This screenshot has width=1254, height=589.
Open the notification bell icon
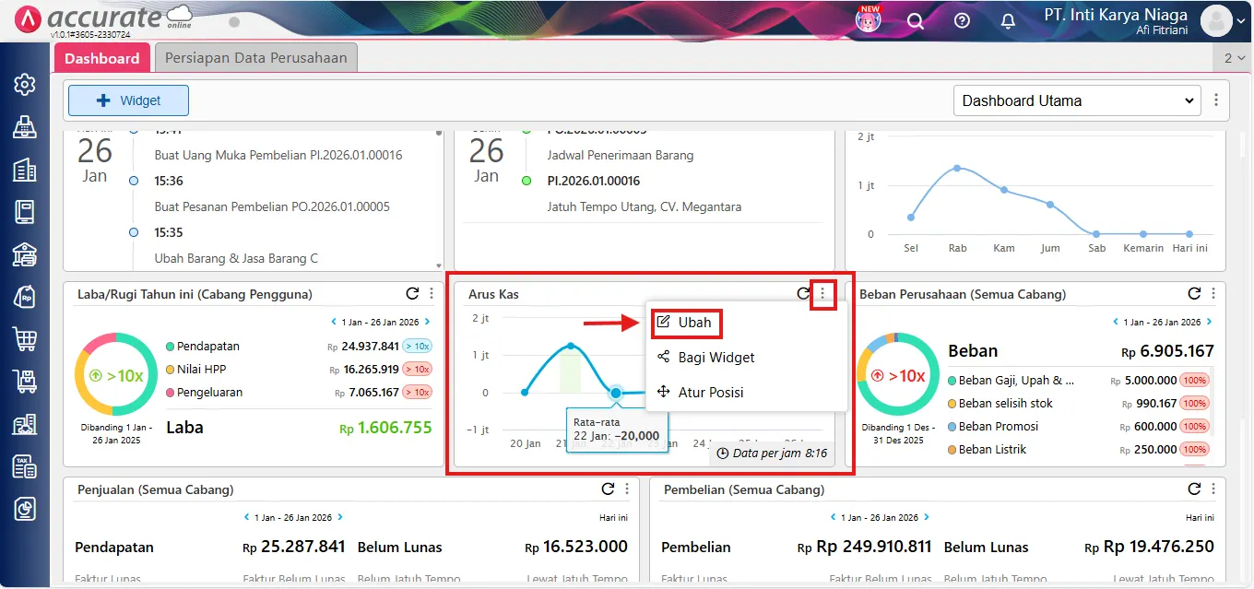(1008, 20)
